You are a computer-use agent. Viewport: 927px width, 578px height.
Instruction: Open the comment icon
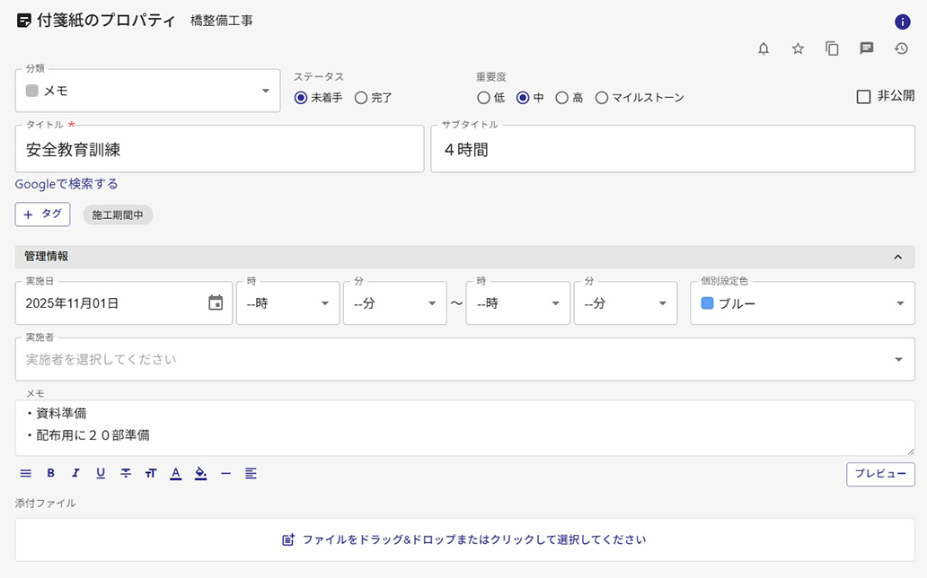pos(866,49)
